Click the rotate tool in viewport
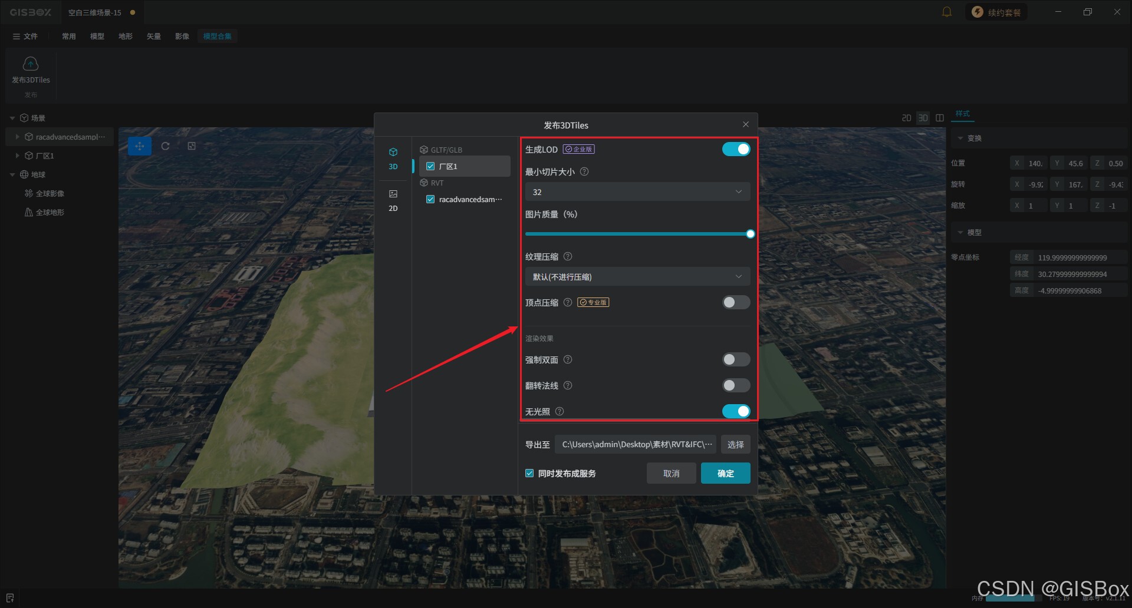 click(x=166, y=146)
